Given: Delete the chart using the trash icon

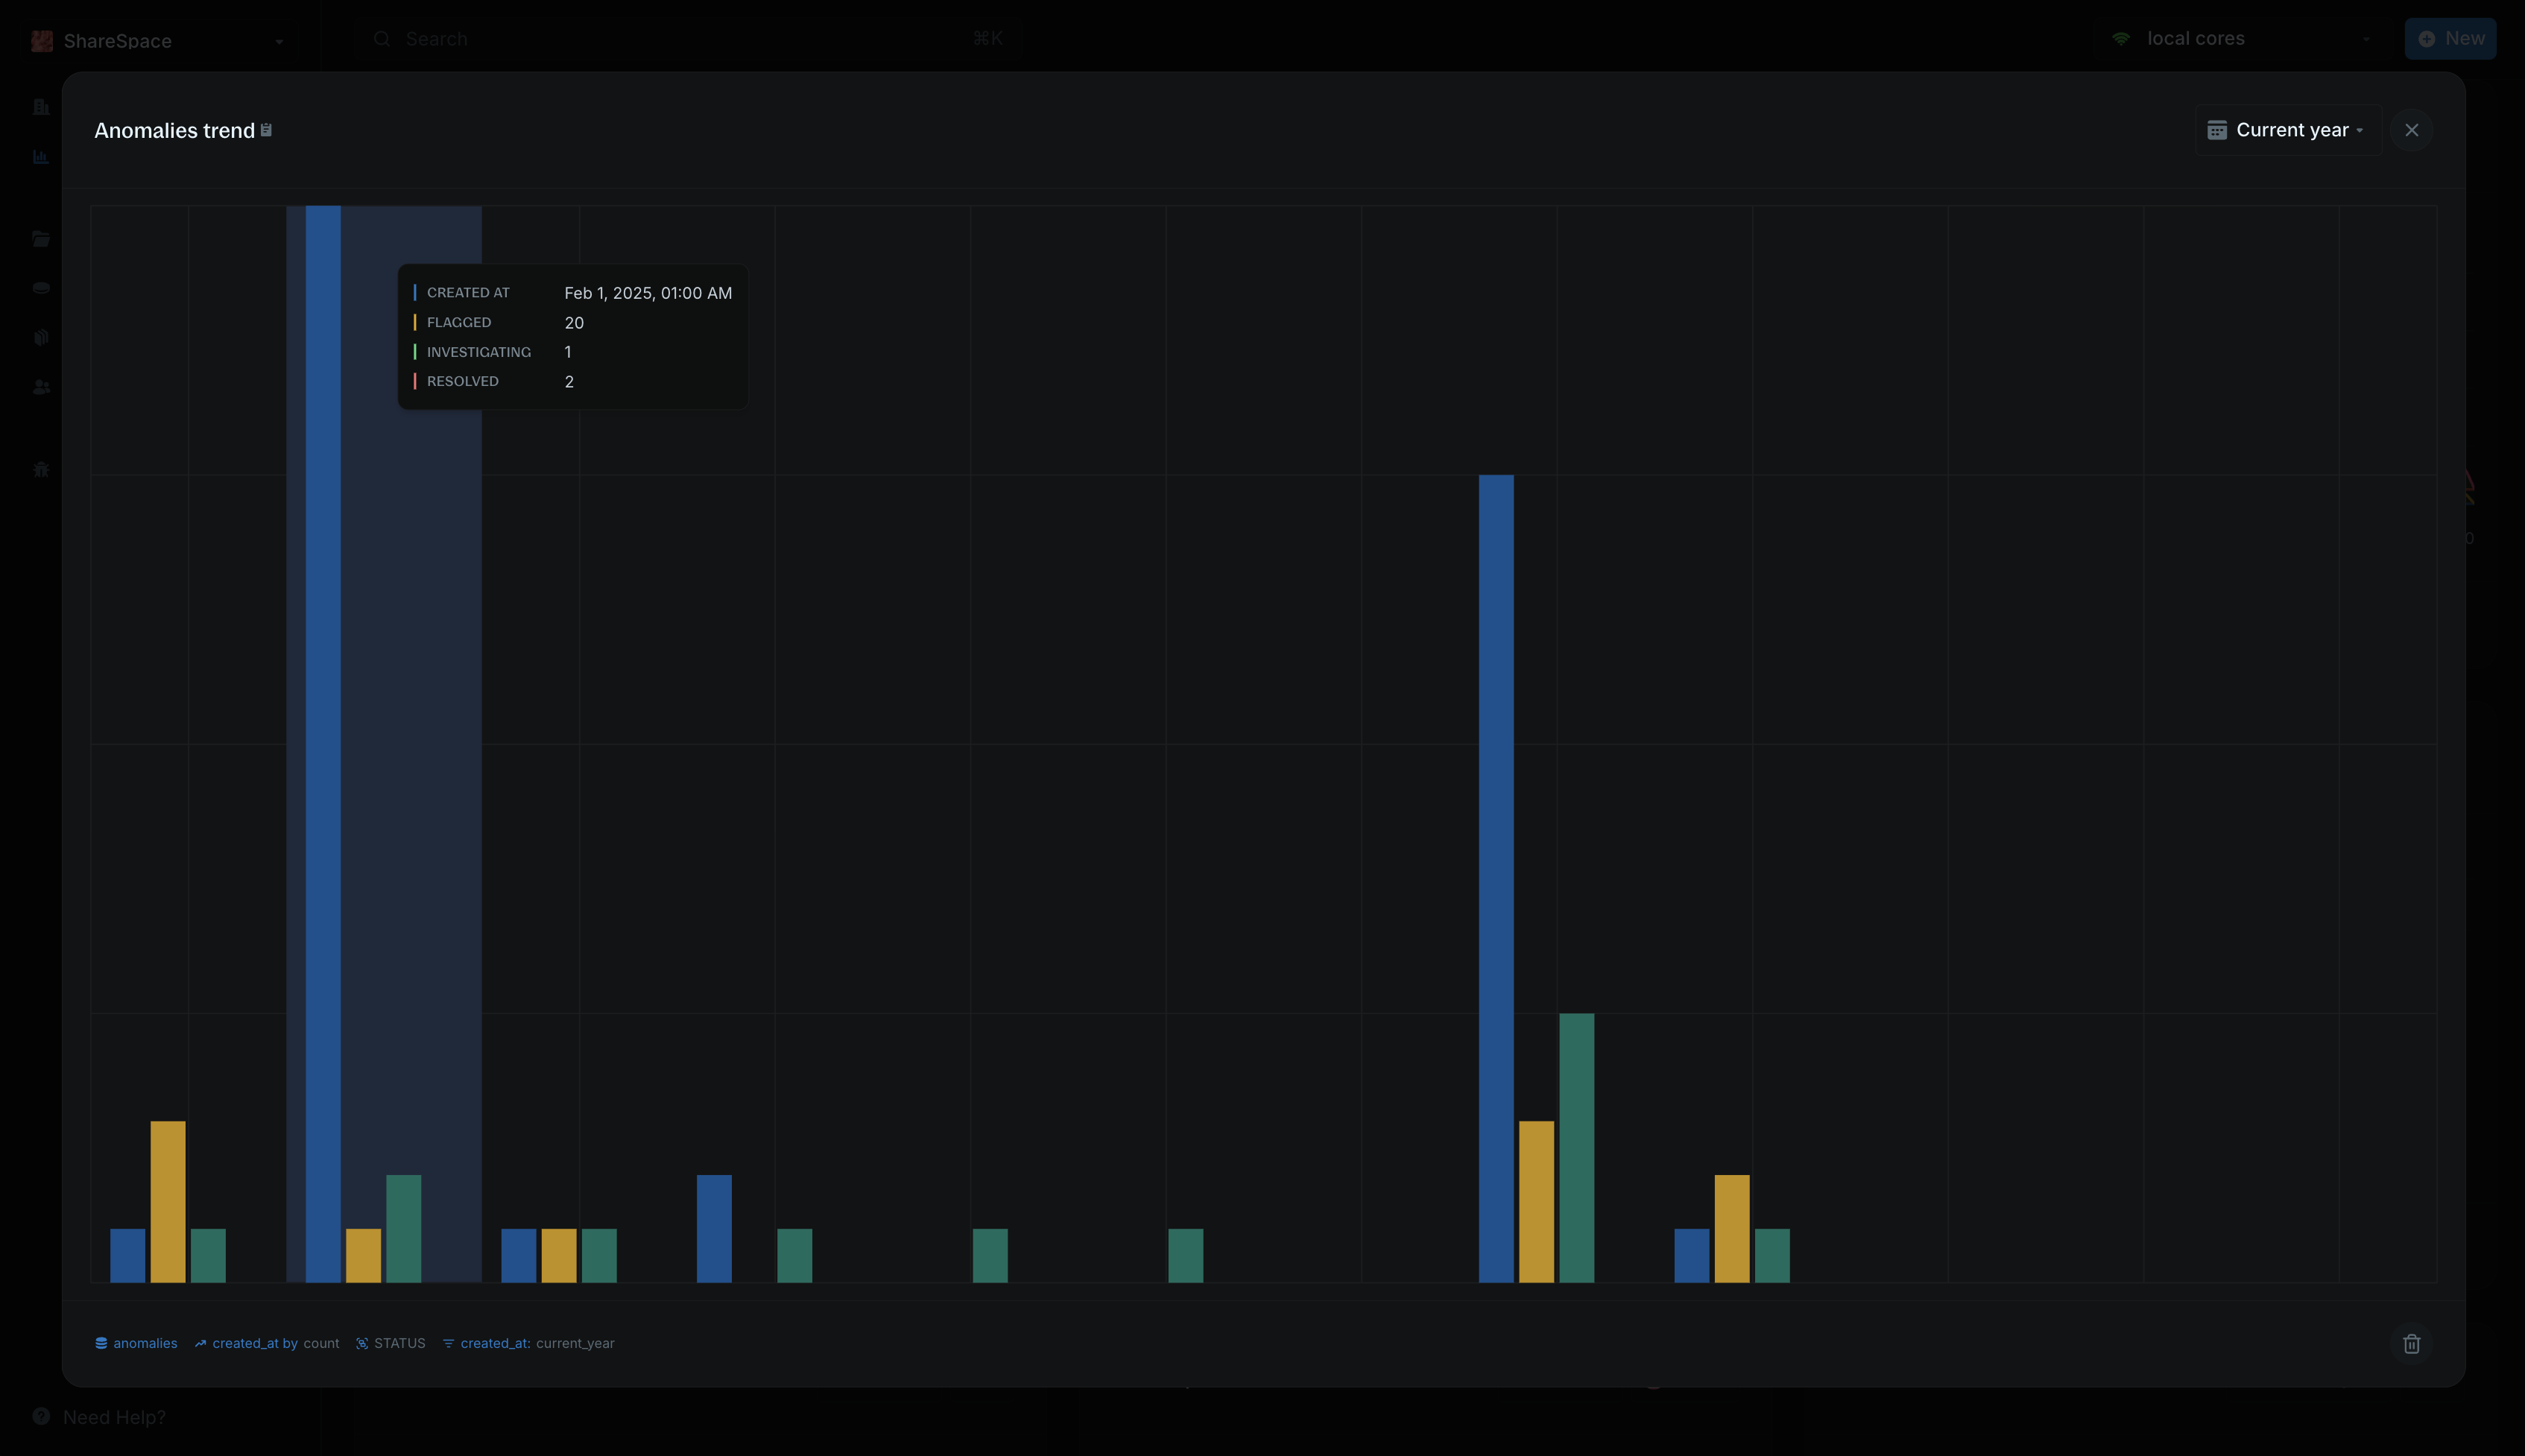Looking at the screenshot, I should 2411,1343.
